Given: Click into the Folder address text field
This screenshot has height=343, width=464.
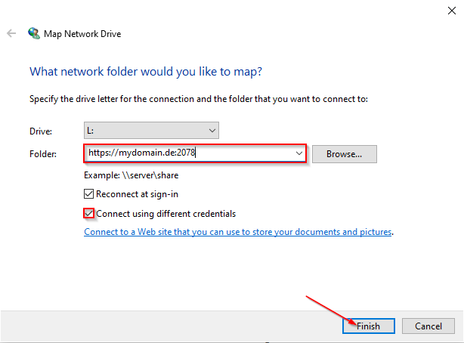Looking at the screenshot, I should coord(190,153).
